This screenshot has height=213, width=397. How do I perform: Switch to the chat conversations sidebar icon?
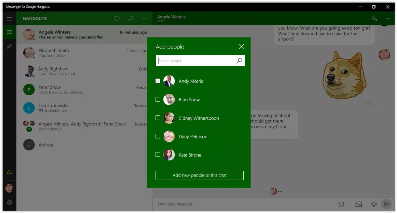(x=10, y=32)
